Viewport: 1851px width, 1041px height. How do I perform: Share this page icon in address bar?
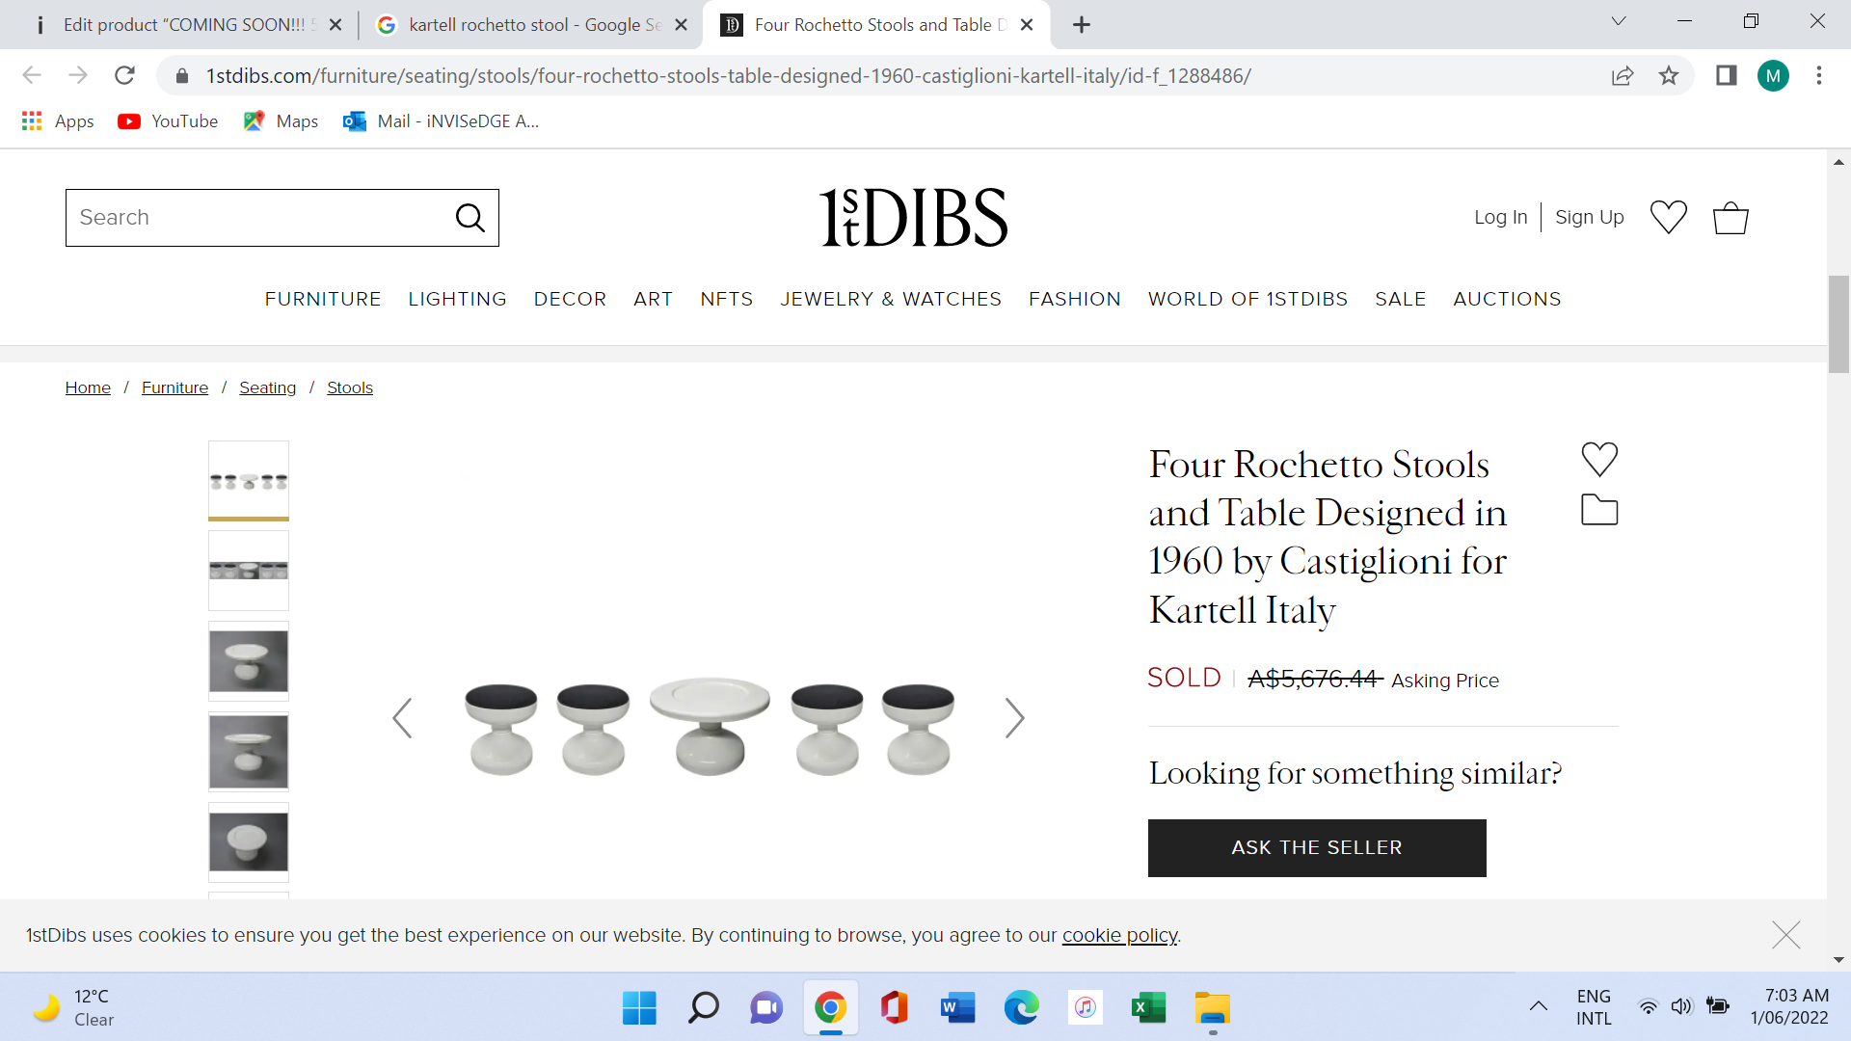click(x=1623, y=75)
